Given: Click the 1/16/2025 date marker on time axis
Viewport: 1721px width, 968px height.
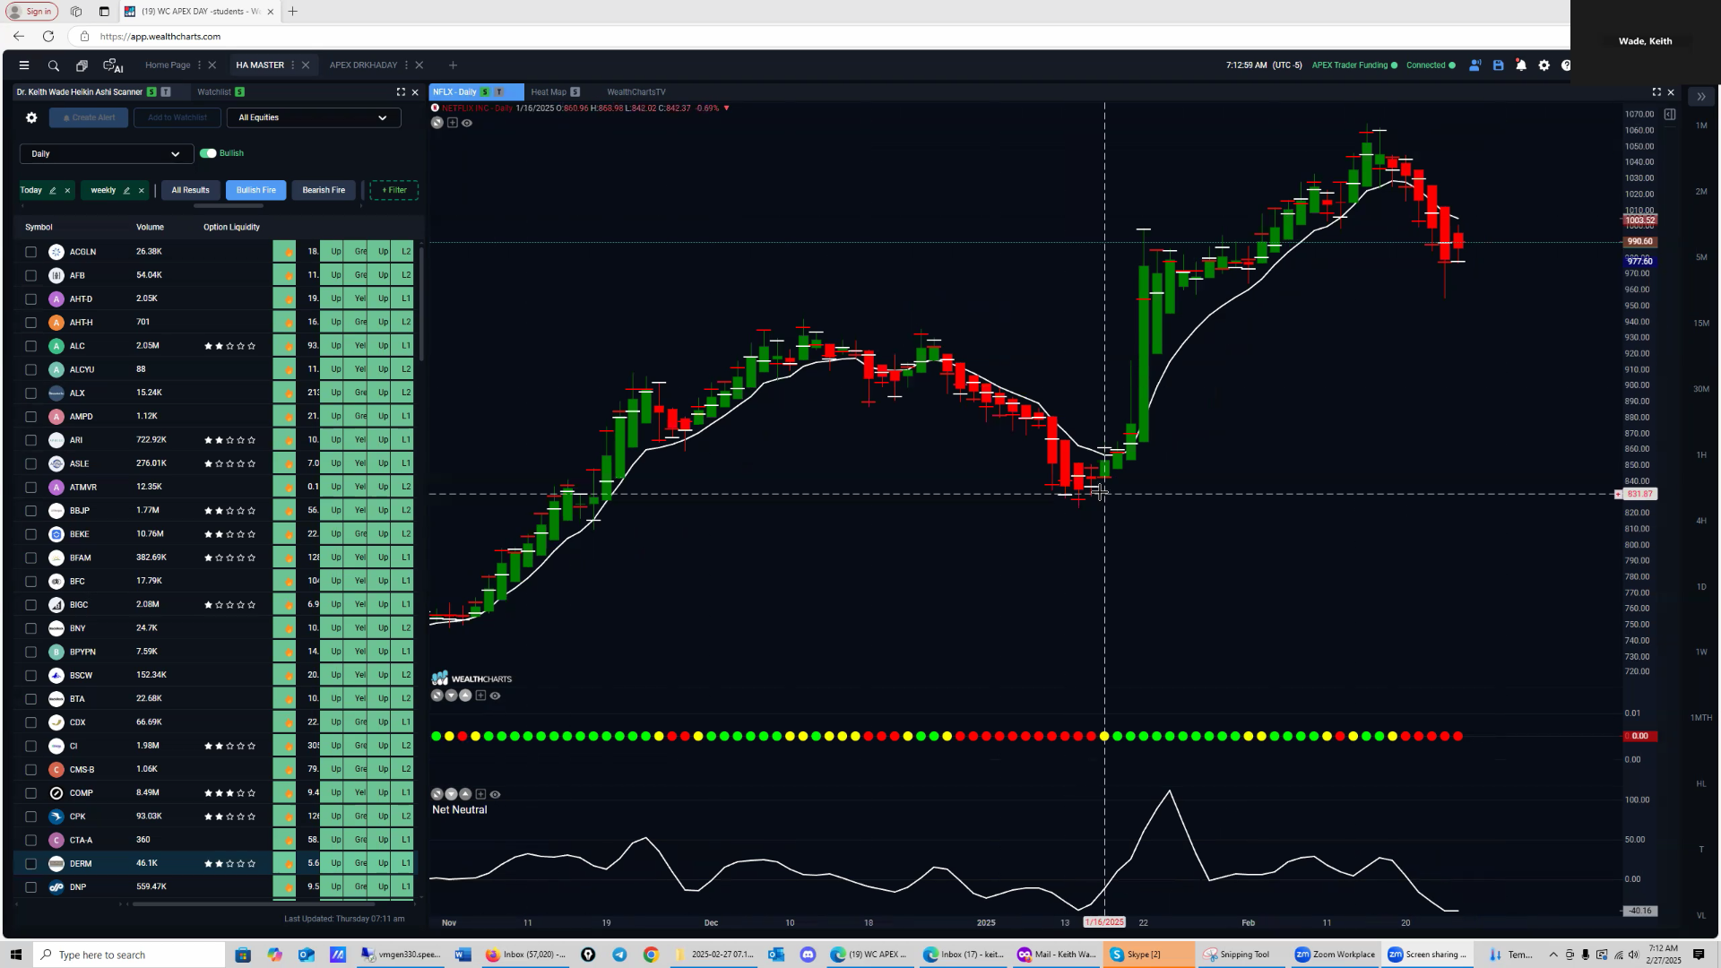Looking at the screenshot, I should coord(1104,922).
